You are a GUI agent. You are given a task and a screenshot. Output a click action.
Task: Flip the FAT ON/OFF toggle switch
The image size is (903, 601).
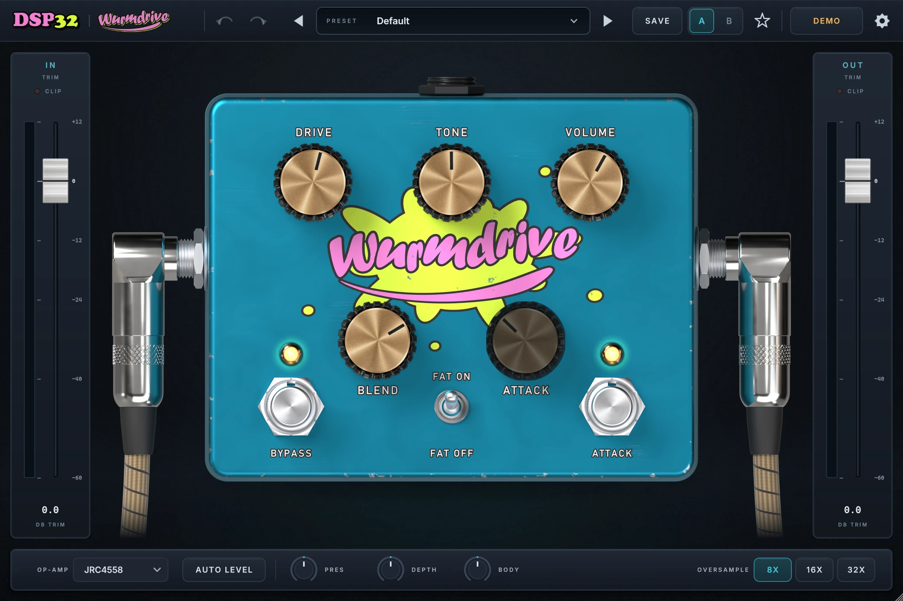point(451,406)
